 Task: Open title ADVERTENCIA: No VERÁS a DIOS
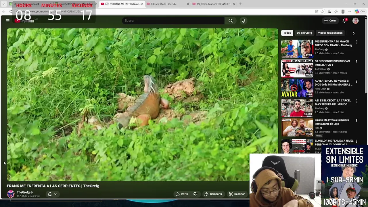click(x=333, y=83)
